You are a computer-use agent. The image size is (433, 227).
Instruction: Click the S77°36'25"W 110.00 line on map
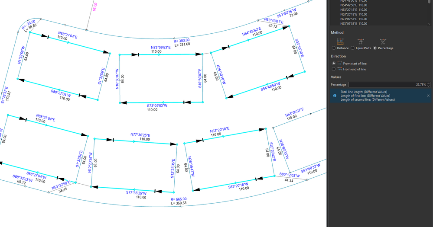132,189
